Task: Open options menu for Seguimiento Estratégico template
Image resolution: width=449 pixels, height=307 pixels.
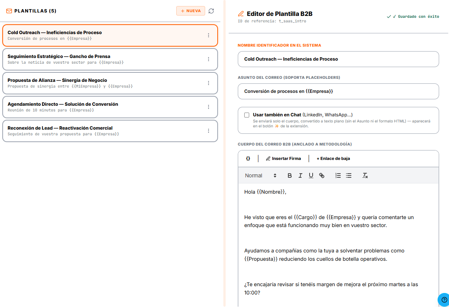Action: point(209,59)
